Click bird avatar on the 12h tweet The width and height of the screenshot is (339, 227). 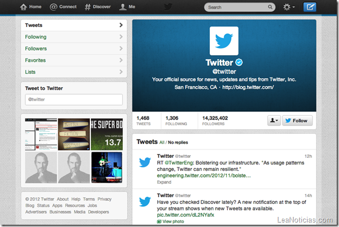145,162
